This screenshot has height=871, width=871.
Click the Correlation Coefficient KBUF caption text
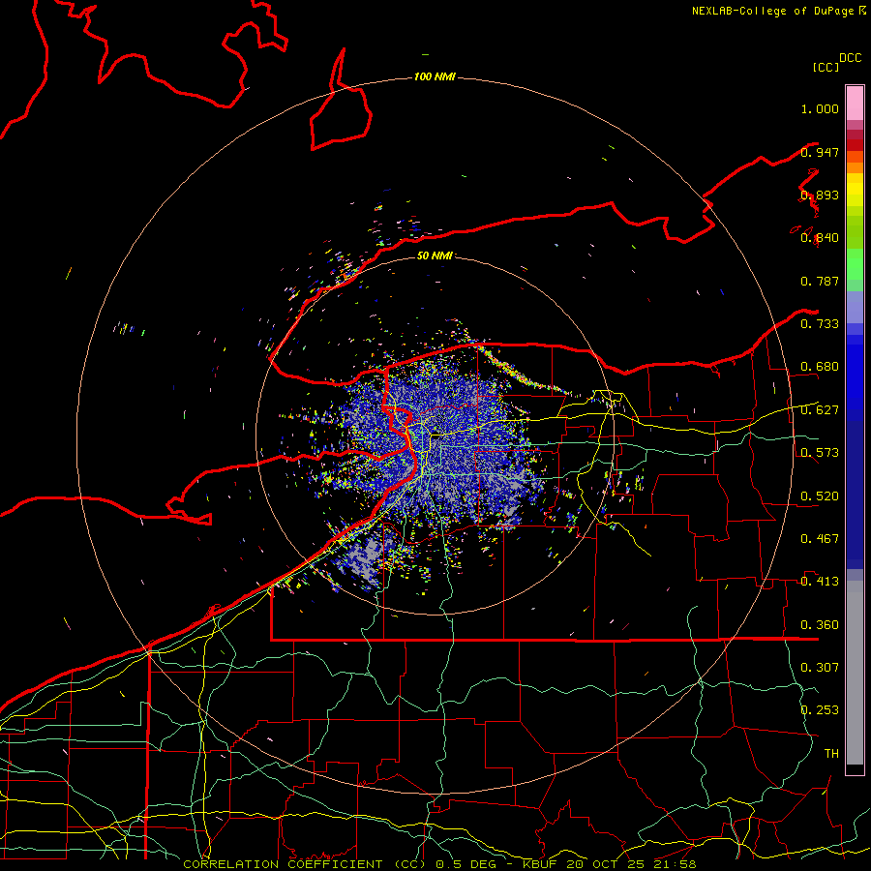(x=439, y=864)
